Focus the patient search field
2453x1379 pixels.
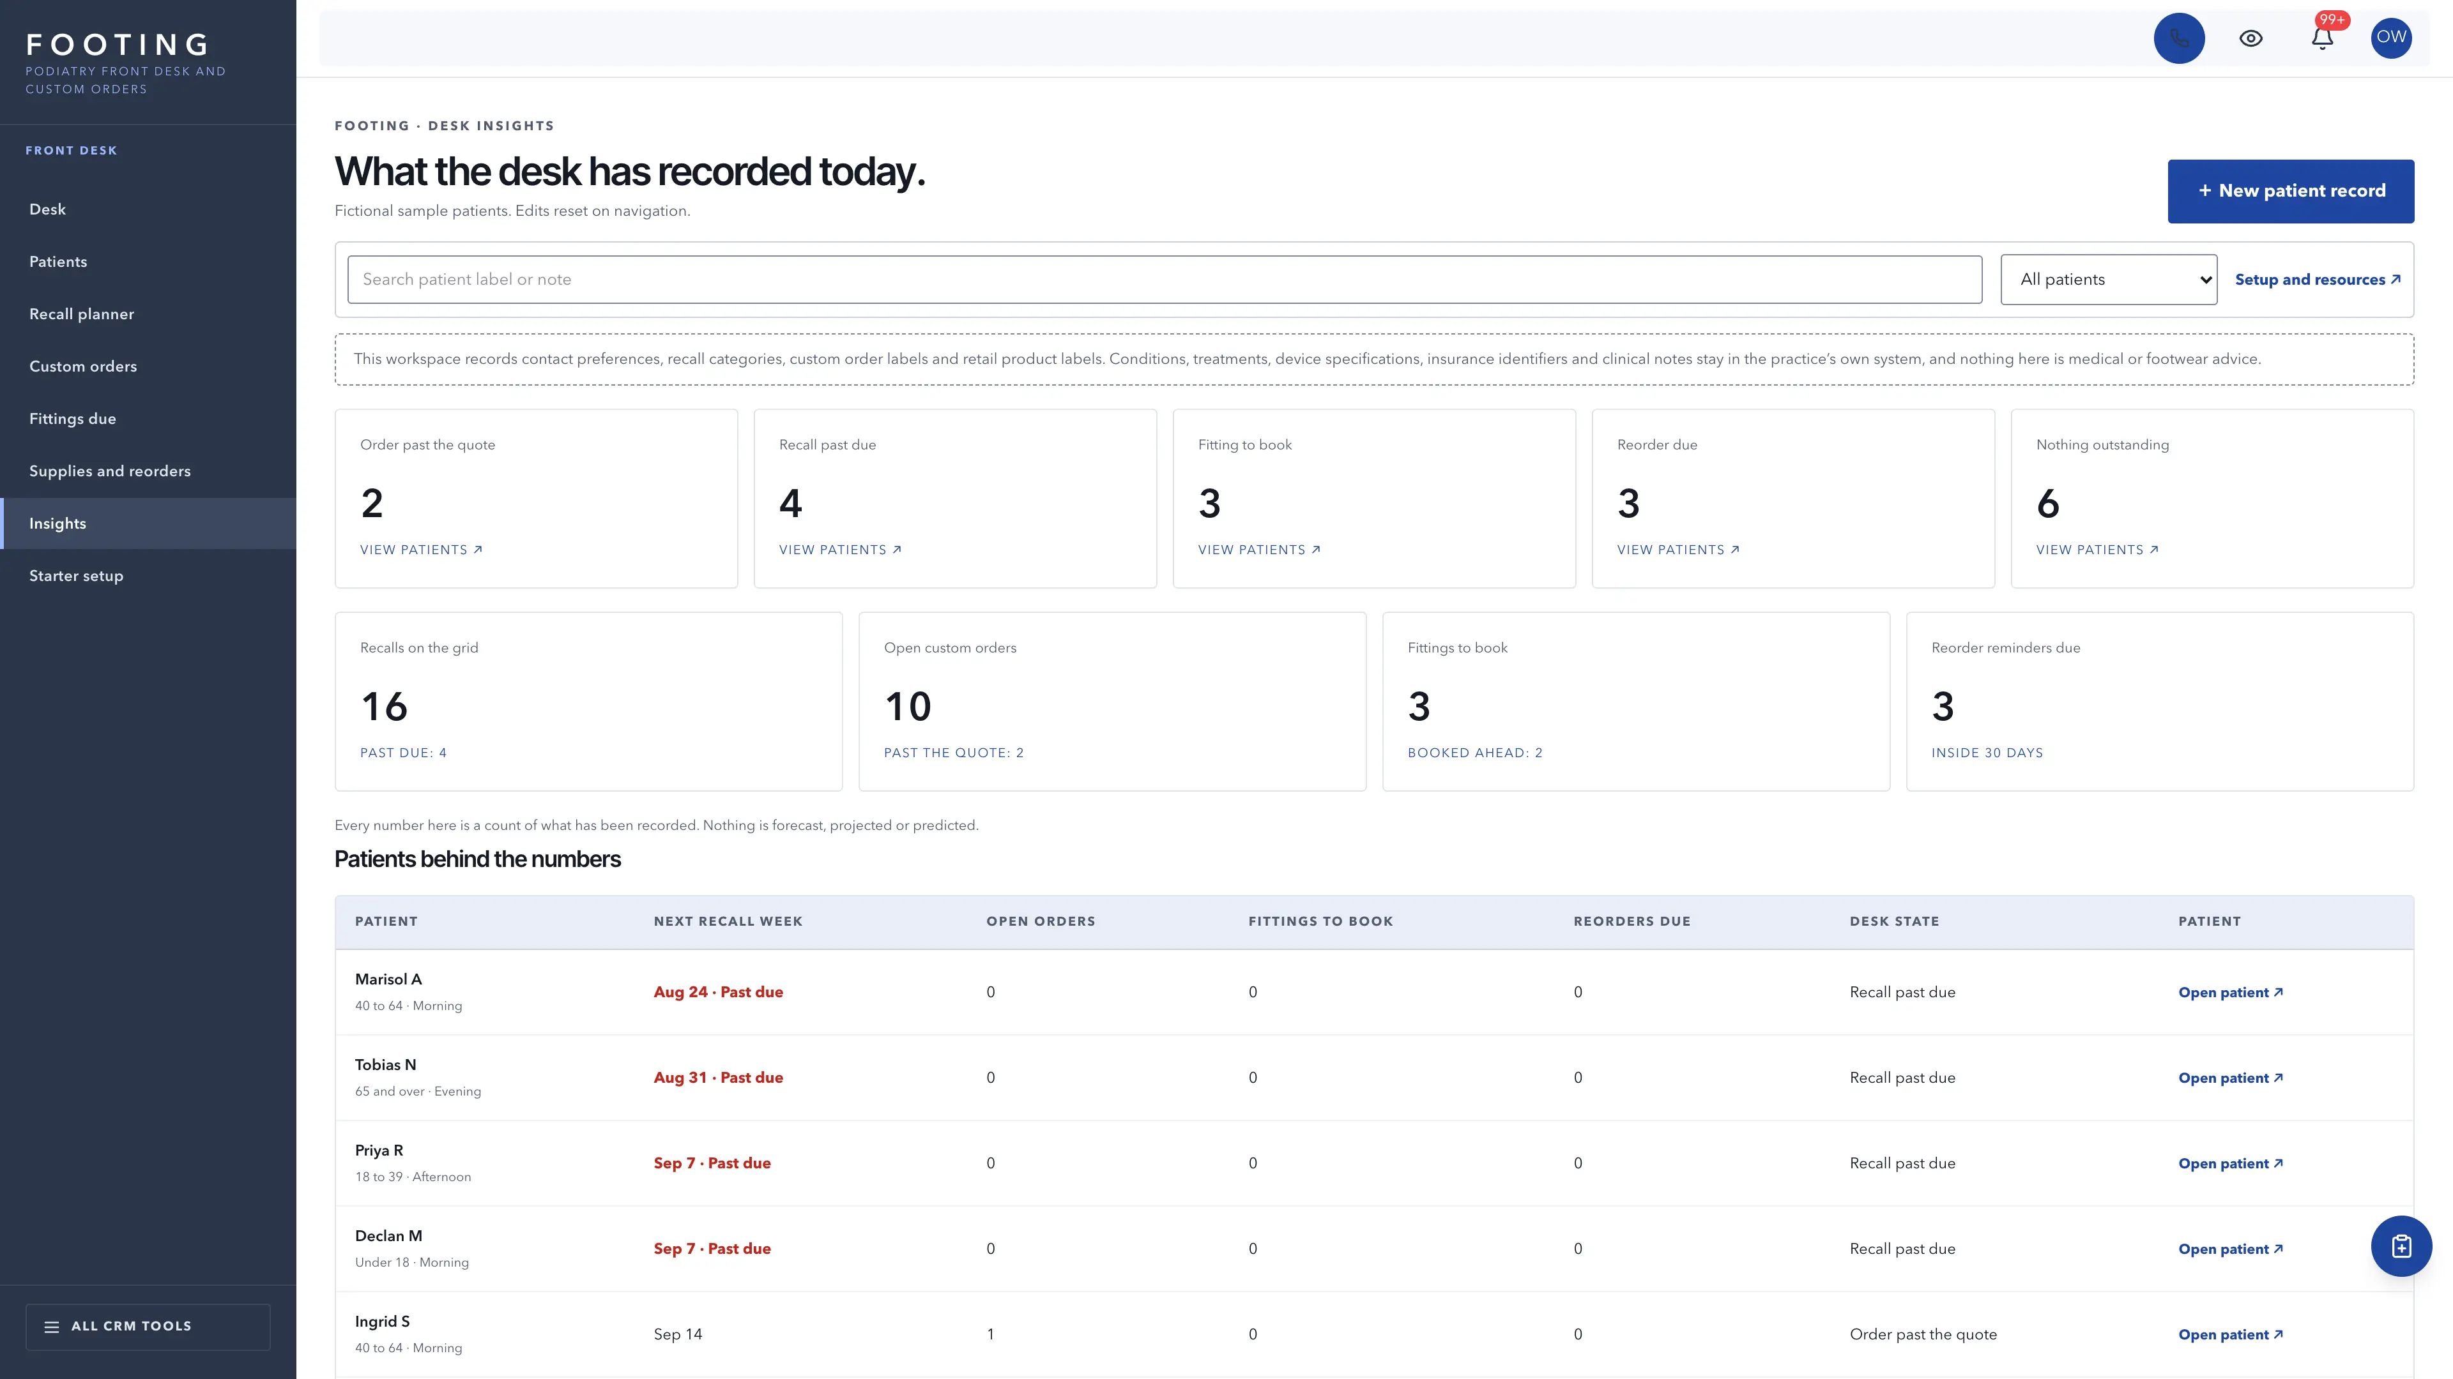click(1165, 279)
